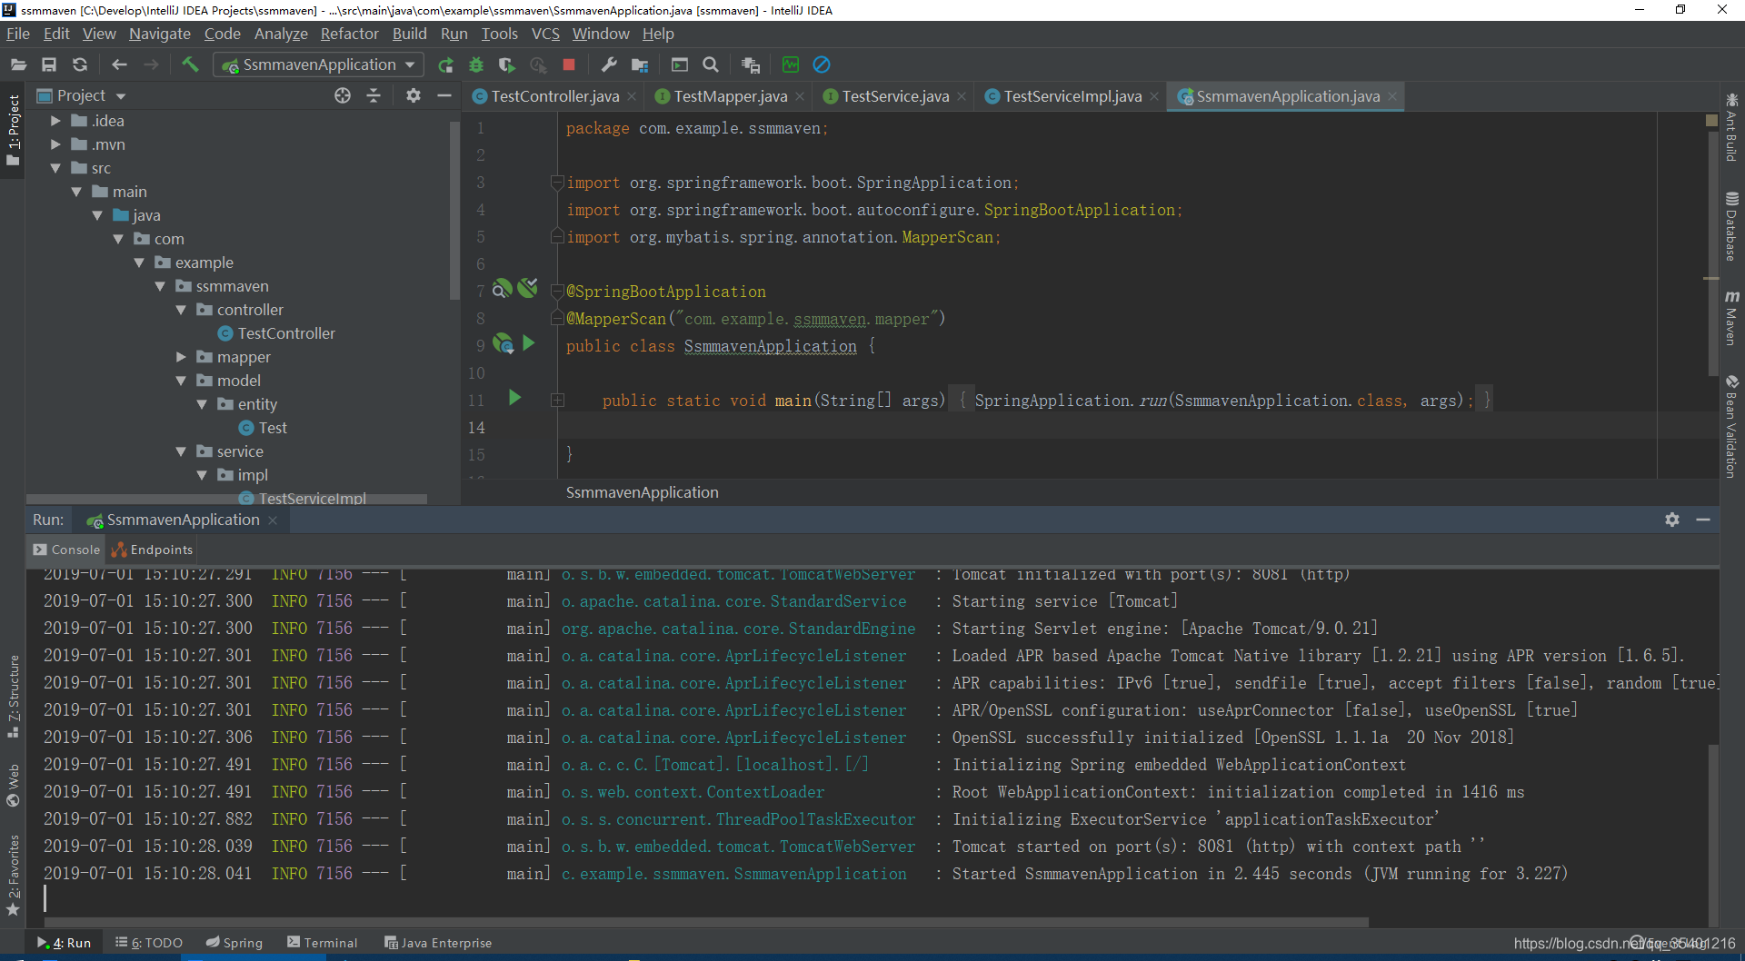The image size is (1745, 961).
Task: Open the 6: TODO tool window
Action: pyautogui.click(x=149, y=943)
